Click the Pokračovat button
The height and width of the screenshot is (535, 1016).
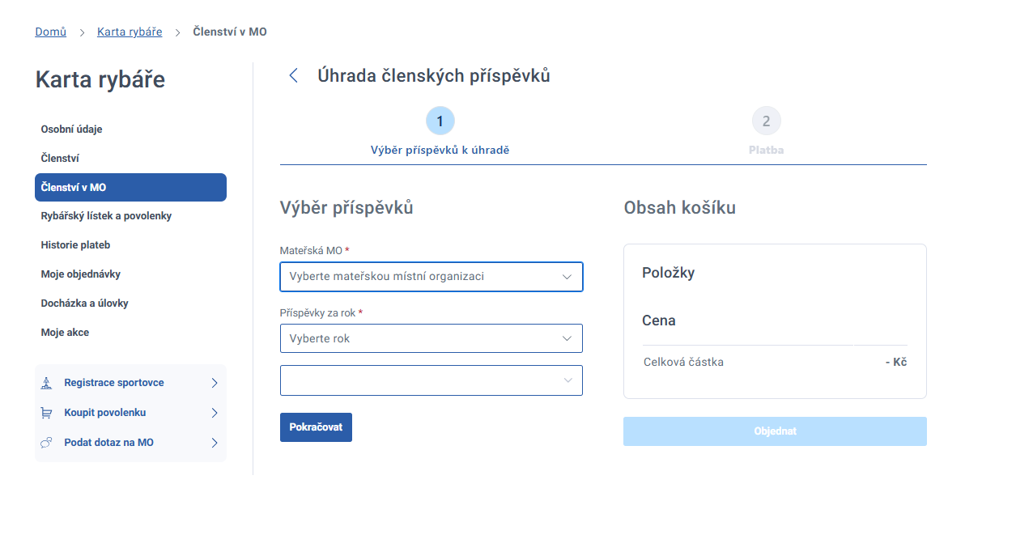tap(316, 427)
